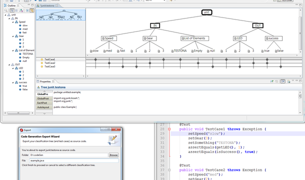Toggle TestCase1 mark on slow column

click(95, 59)
